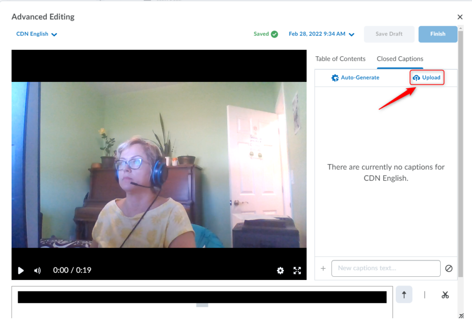The width and height of the screenshot is (472, 320).
Task: Click the circle-slash icon beside caption input
Action: click(x=448, y=268)
